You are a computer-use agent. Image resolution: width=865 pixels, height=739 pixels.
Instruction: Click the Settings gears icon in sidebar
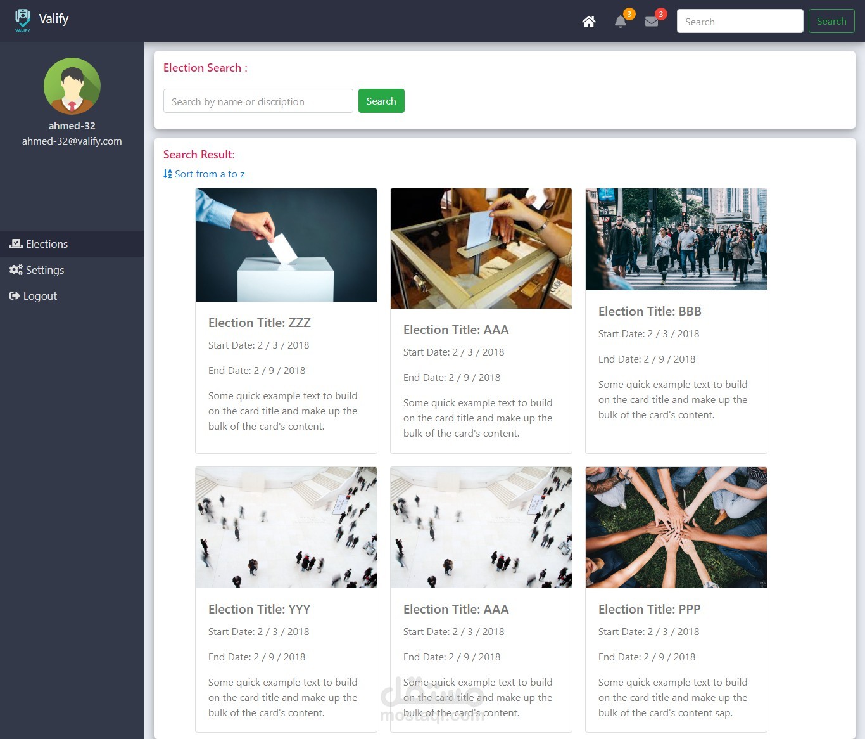point(16,269)
